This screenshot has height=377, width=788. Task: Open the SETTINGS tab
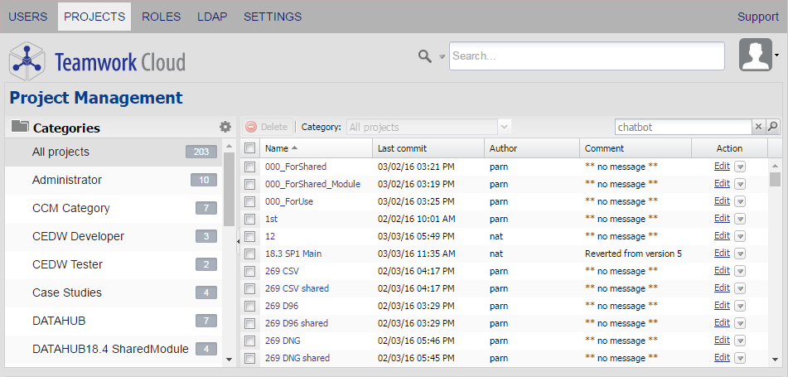tap(273, 17)
